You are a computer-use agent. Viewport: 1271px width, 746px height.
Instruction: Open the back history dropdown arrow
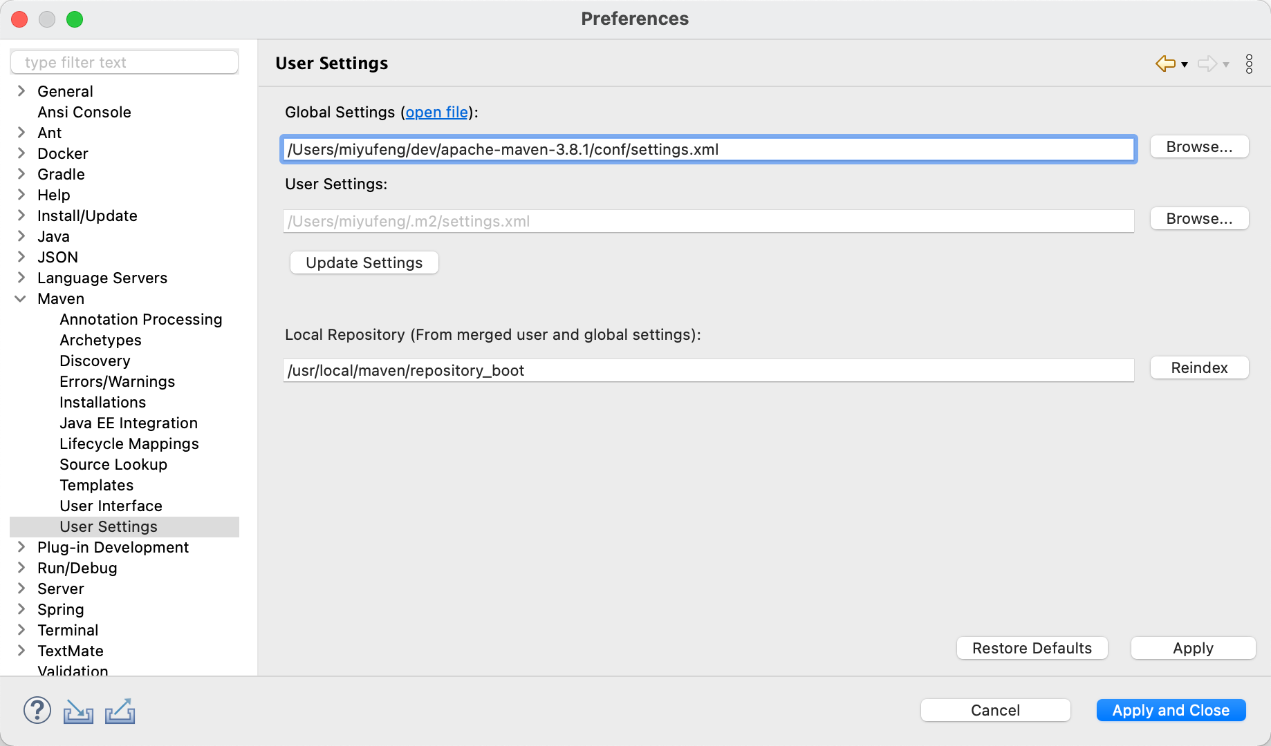pyautogui.click(x=1185, y=64)
